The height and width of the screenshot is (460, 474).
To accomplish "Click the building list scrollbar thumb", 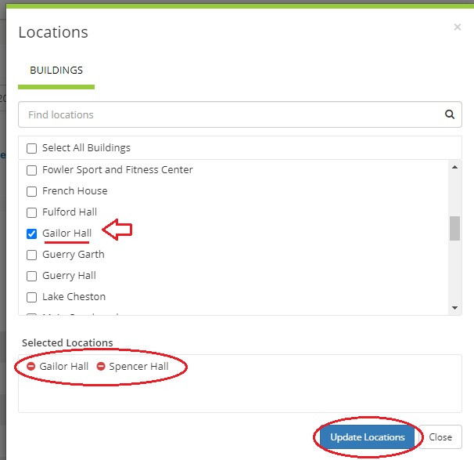I will 454,228.
